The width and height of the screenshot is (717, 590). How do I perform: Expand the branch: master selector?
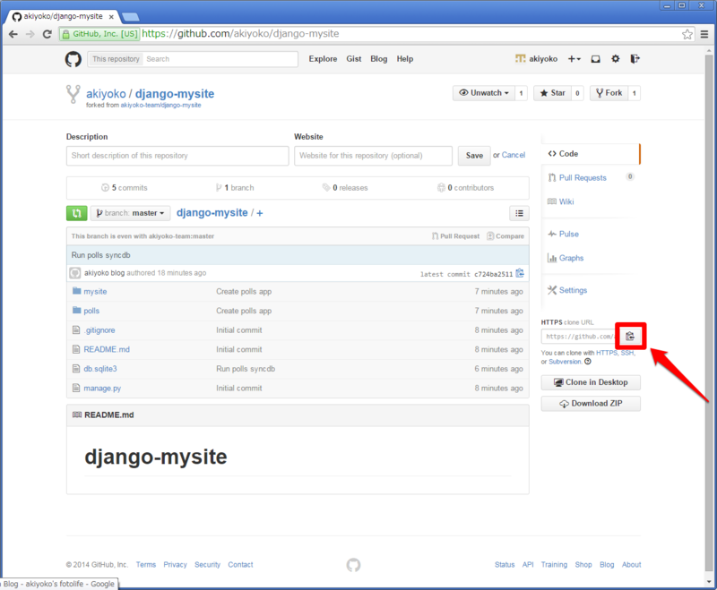pyautogui.click(x=130, y=213)
